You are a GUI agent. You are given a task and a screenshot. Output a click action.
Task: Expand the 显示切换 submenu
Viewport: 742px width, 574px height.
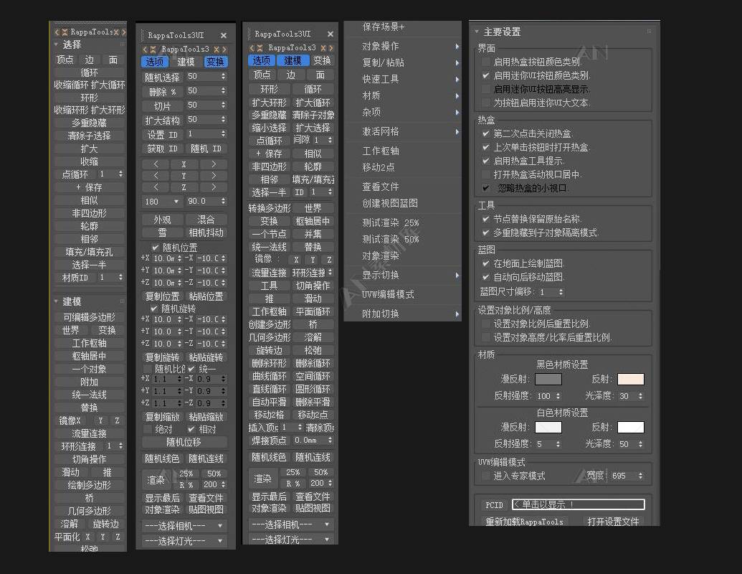[457, 275]
